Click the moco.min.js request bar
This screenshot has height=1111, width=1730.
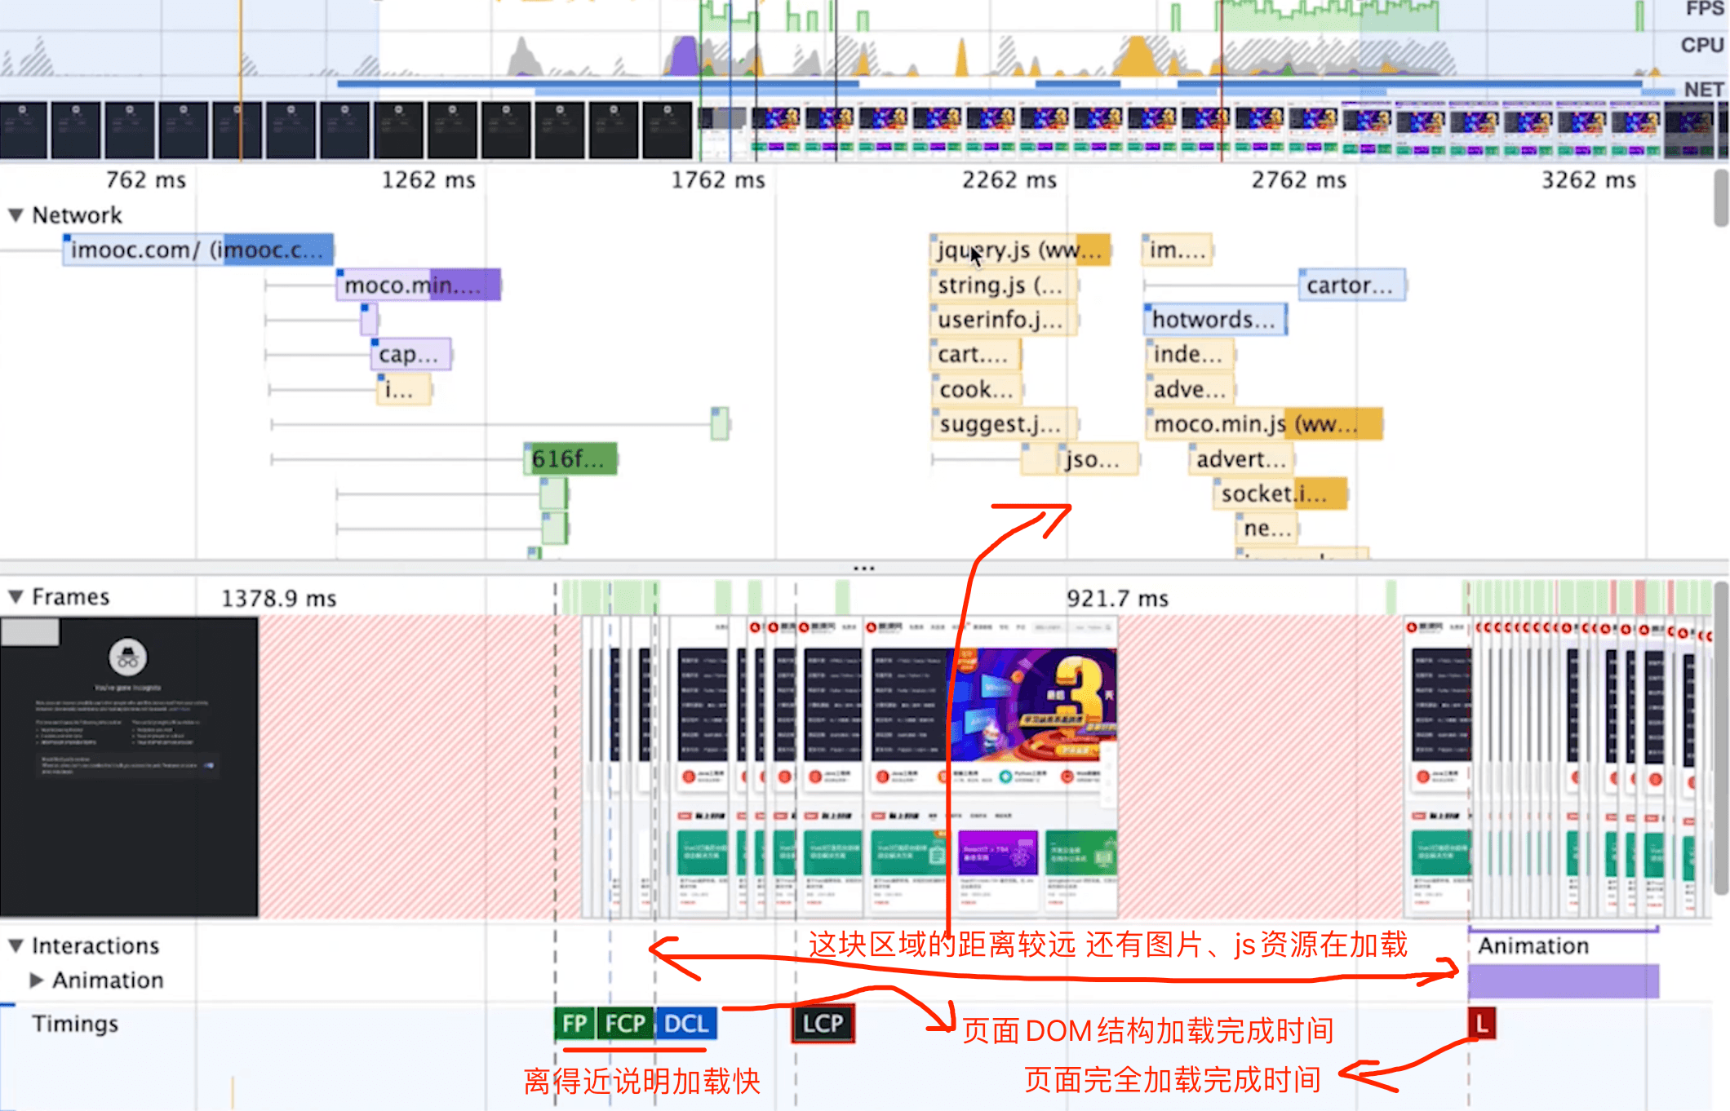(1263, 424)
